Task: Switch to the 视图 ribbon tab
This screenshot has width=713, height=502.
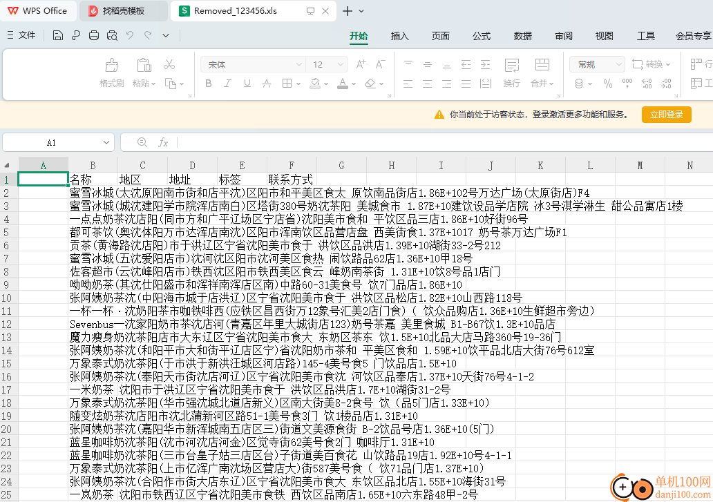Action: point(605,36)
